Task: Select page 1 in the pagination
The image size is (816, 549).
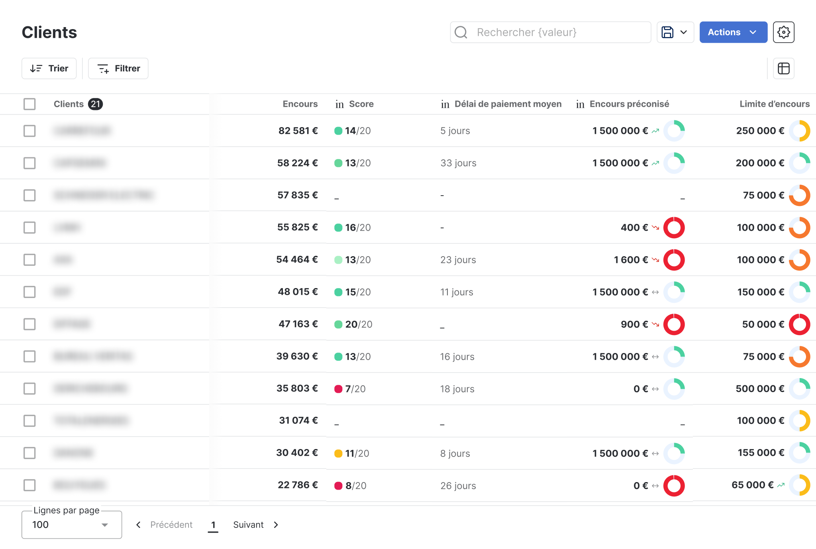Action: click(214, 524)
